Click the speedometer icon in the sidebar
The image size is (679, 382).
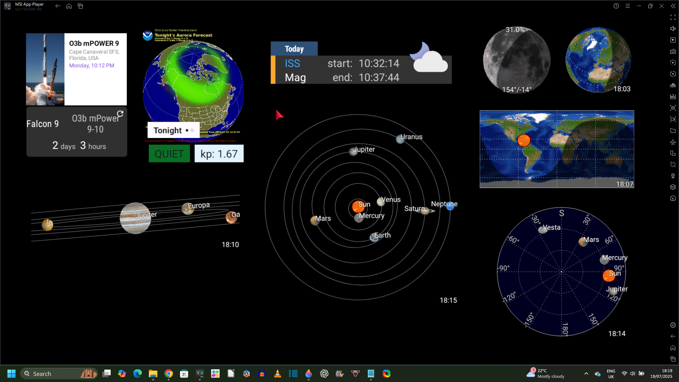coord(673,198)
